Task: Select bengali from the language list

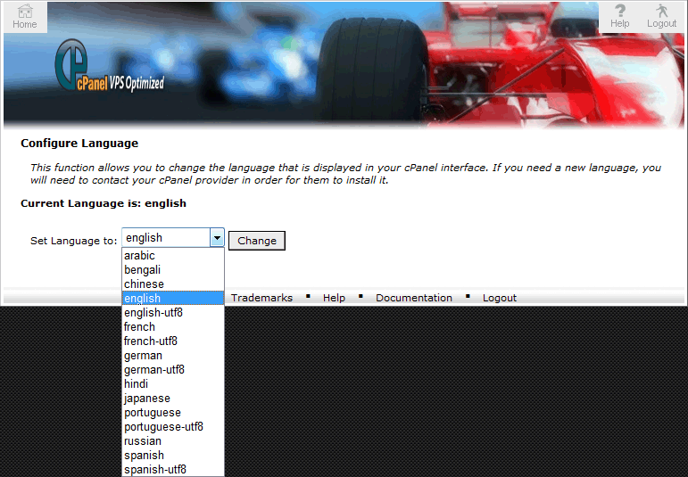Action: (173, 269)
